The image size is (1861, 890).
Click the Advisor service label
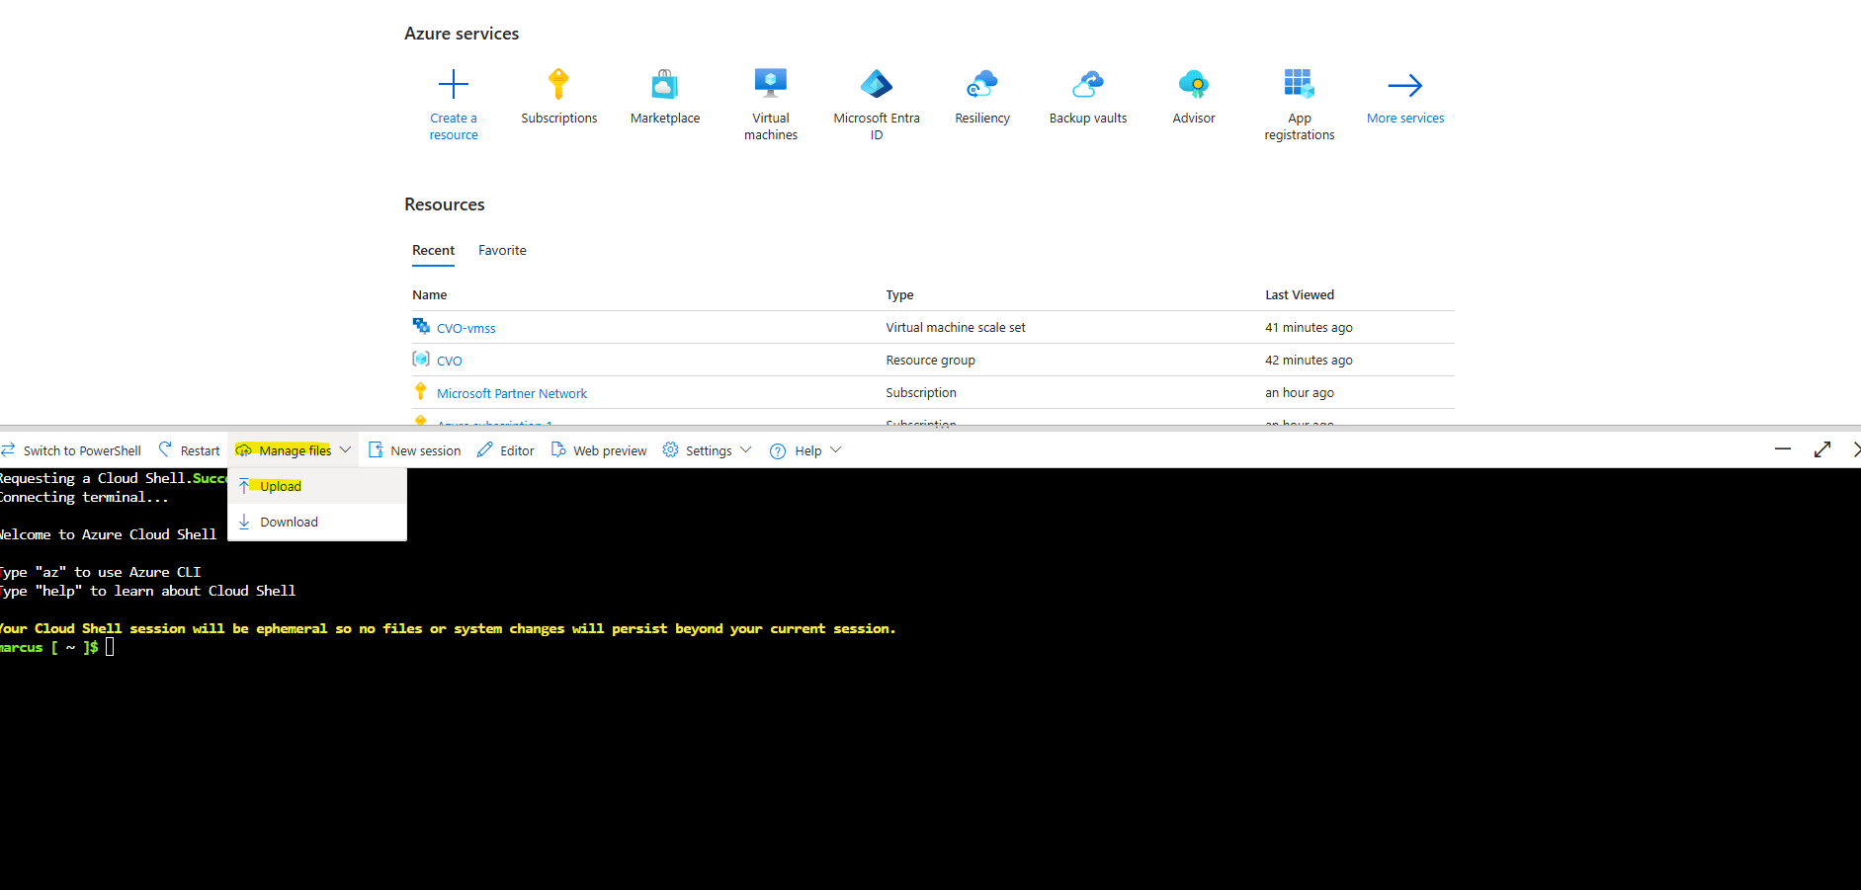pyautogui.click(x=1194, y=119)
